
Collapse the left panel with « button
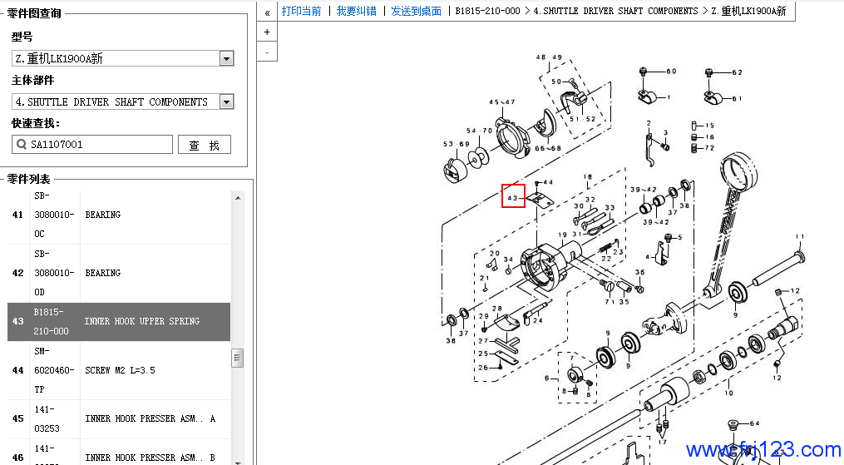267,12
